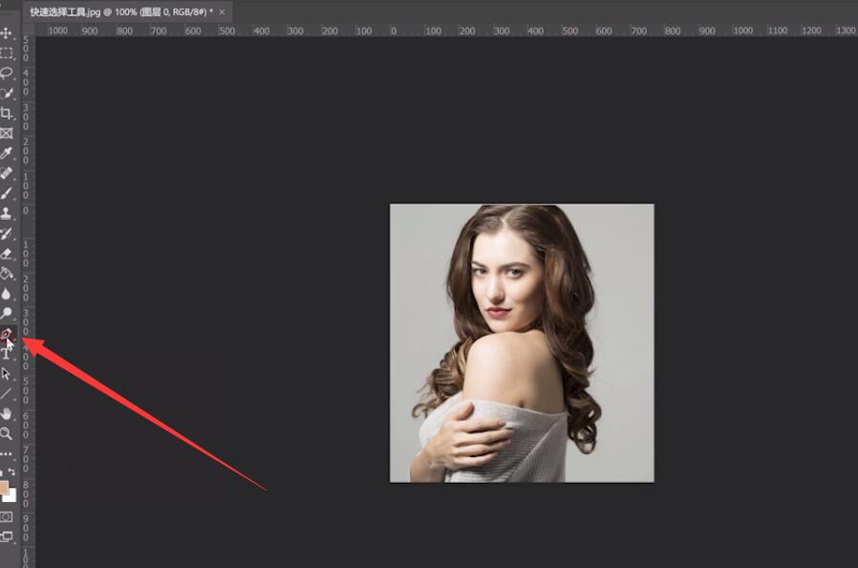Activate the Hand tool
Viewport: 858px width, 568px height.
pos(7,413)
